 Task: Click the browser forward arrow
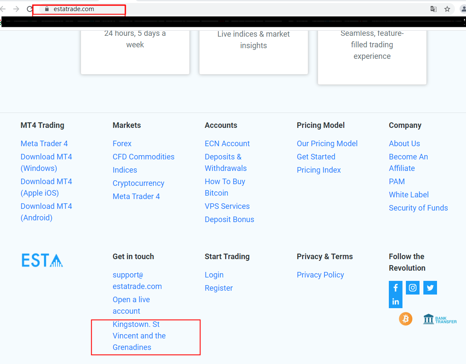(x=16, y=9)
